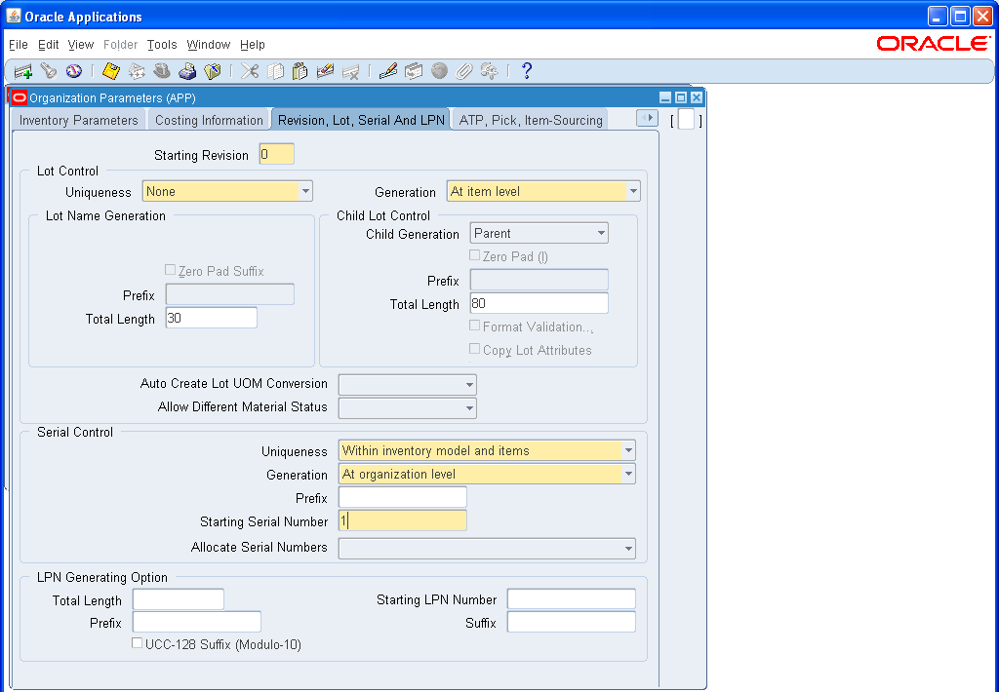Viewport: 999px width, 692px height.
Task: Tick the Format Validation checkbox
Action: pos(475,326)
